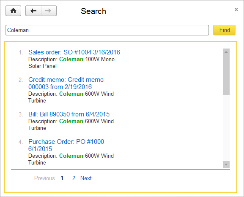
Task: Click the empty scrollbar track below thumb
Action: (x=226, y=128)
